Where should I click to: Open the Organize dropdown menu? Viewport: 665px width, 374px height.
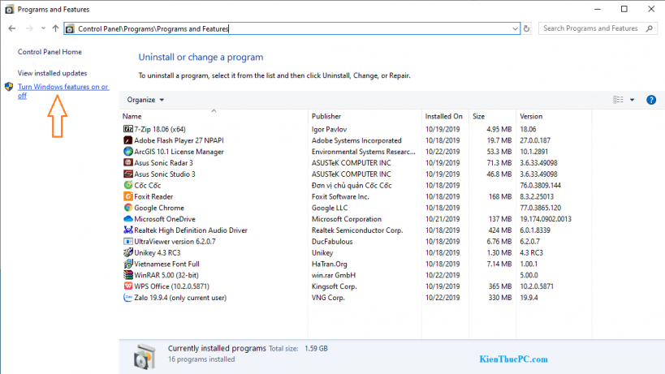coord(145,100)
